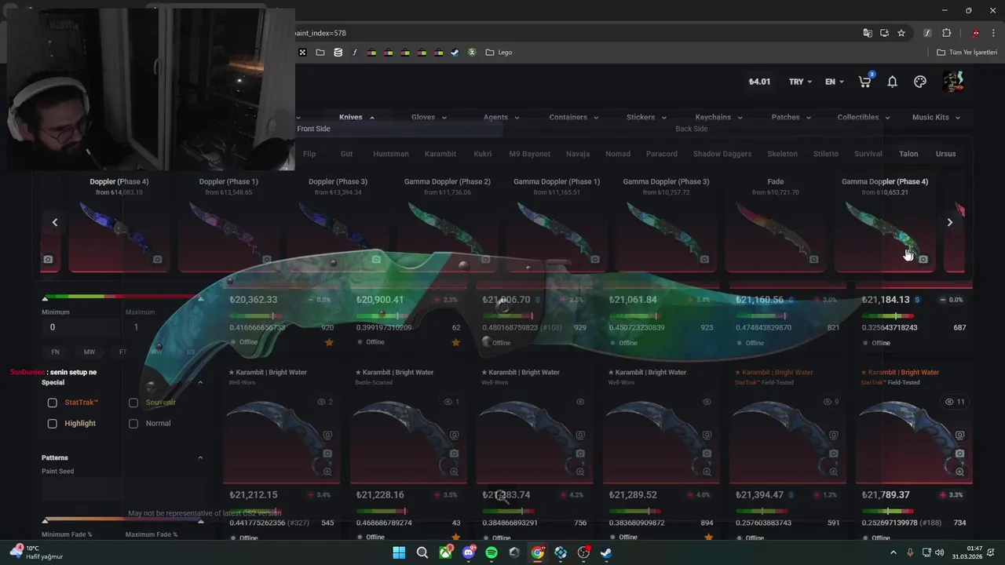Open the Gamma Doppler (Phase 2) card
This screenshot has width=1005, height=565.
pos(447,224)
